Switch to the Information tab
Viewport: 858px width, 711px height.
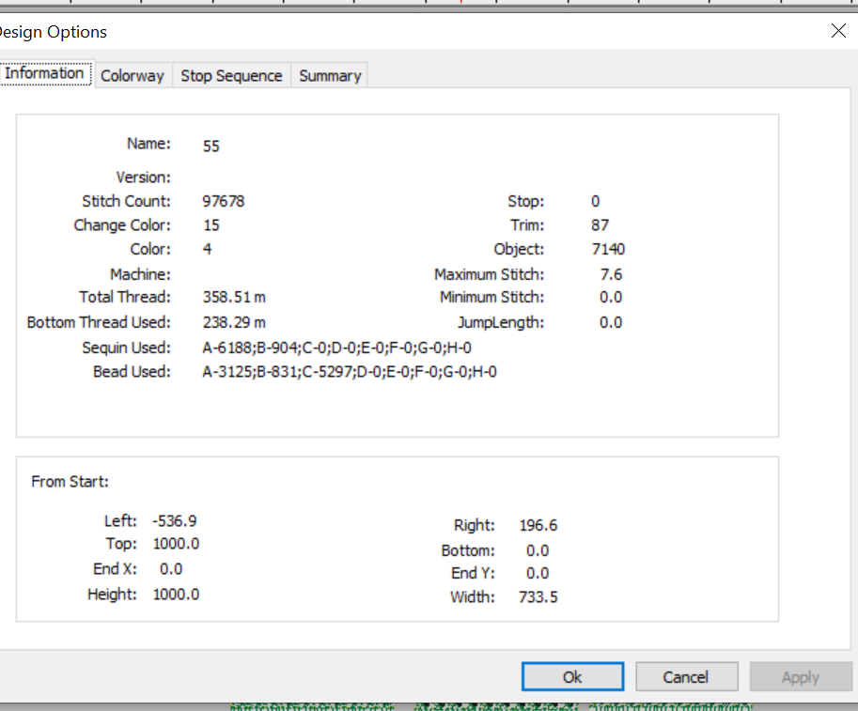click(x=46, y=72)
